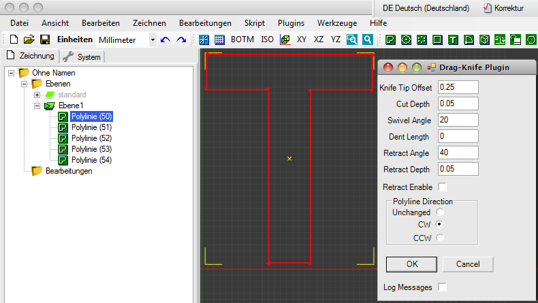The height and width of the screenshot is (303, 538).
Task: Confirm Drag-Knife settings with OK
Action: 412,264
